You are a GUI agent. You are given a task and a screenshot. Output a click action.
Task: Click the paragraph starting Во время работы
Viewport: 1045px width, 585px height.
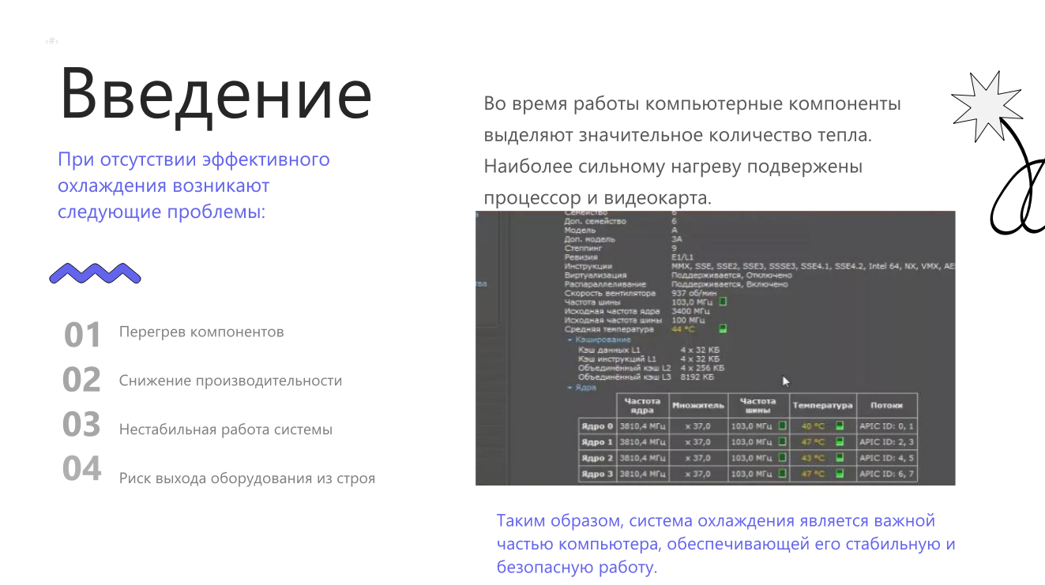[x=693, y=151]
